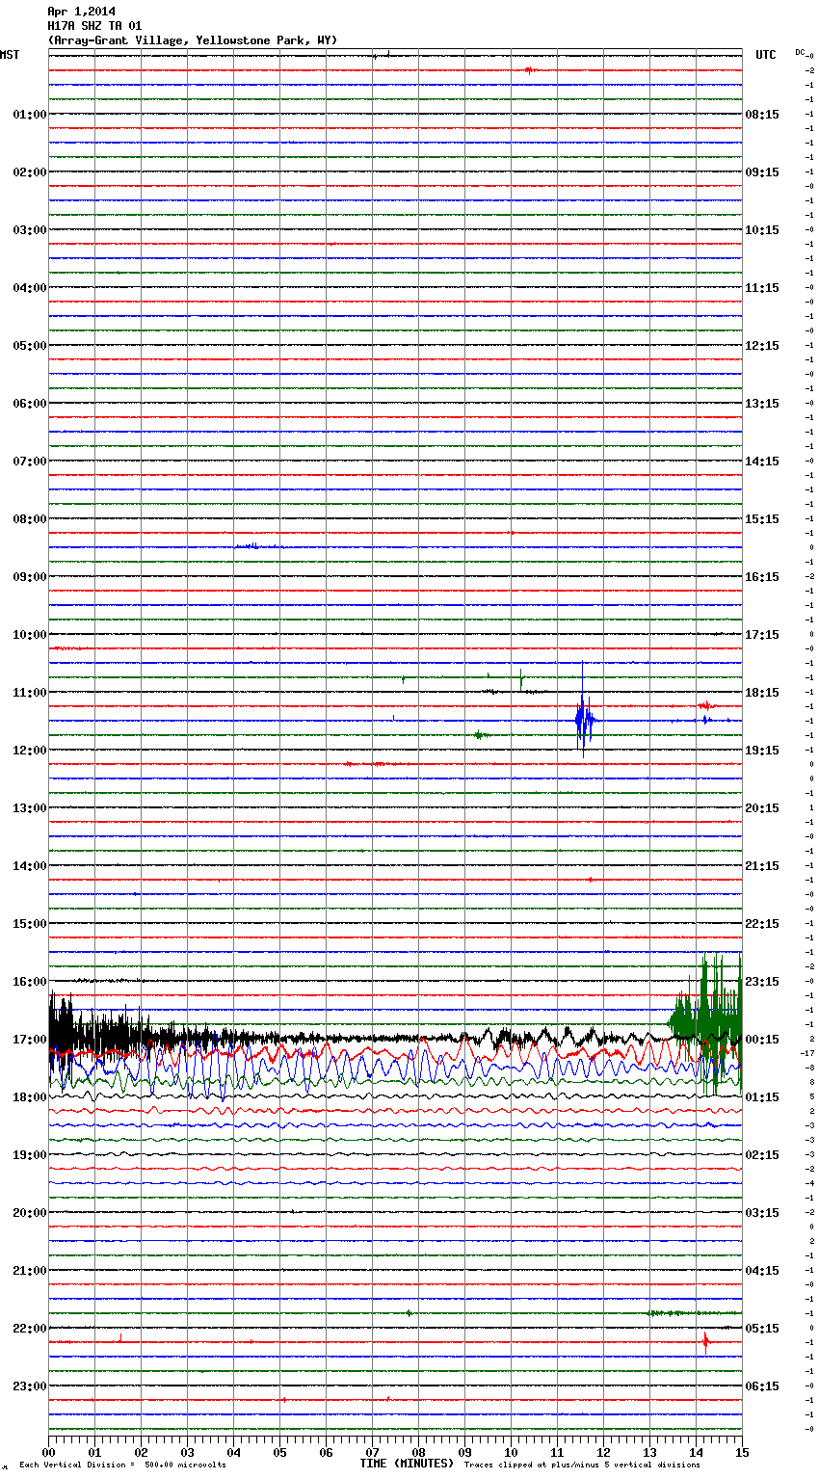The image size is (819, 1478).
Task: Click the 18:15 UTC time label
Action: pos(762,693)
